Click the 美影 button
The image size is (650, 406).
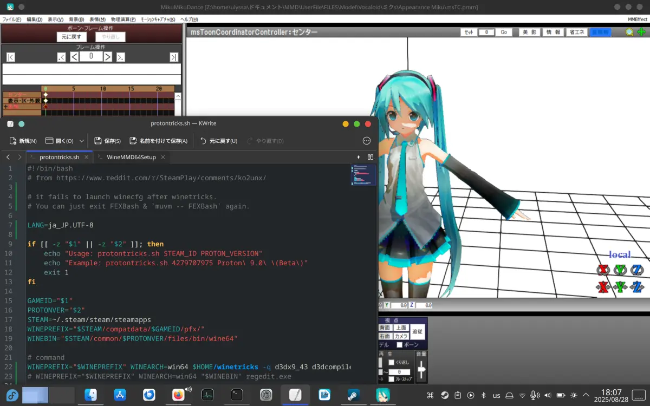tap(530, 32)
